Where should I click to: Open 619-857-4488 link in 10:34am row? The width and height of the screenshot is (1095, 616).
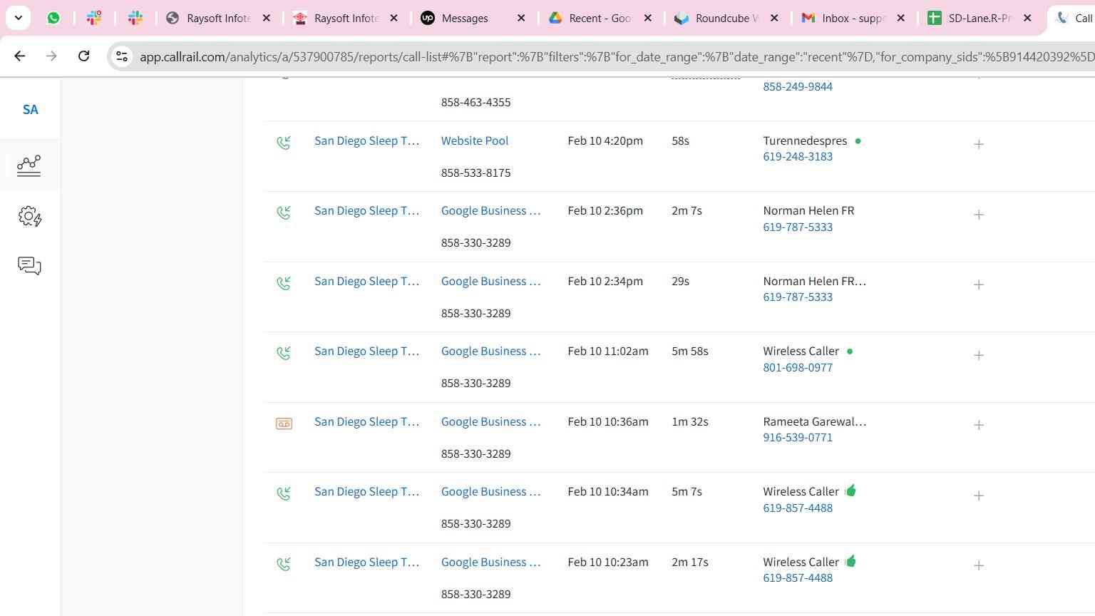798,508
